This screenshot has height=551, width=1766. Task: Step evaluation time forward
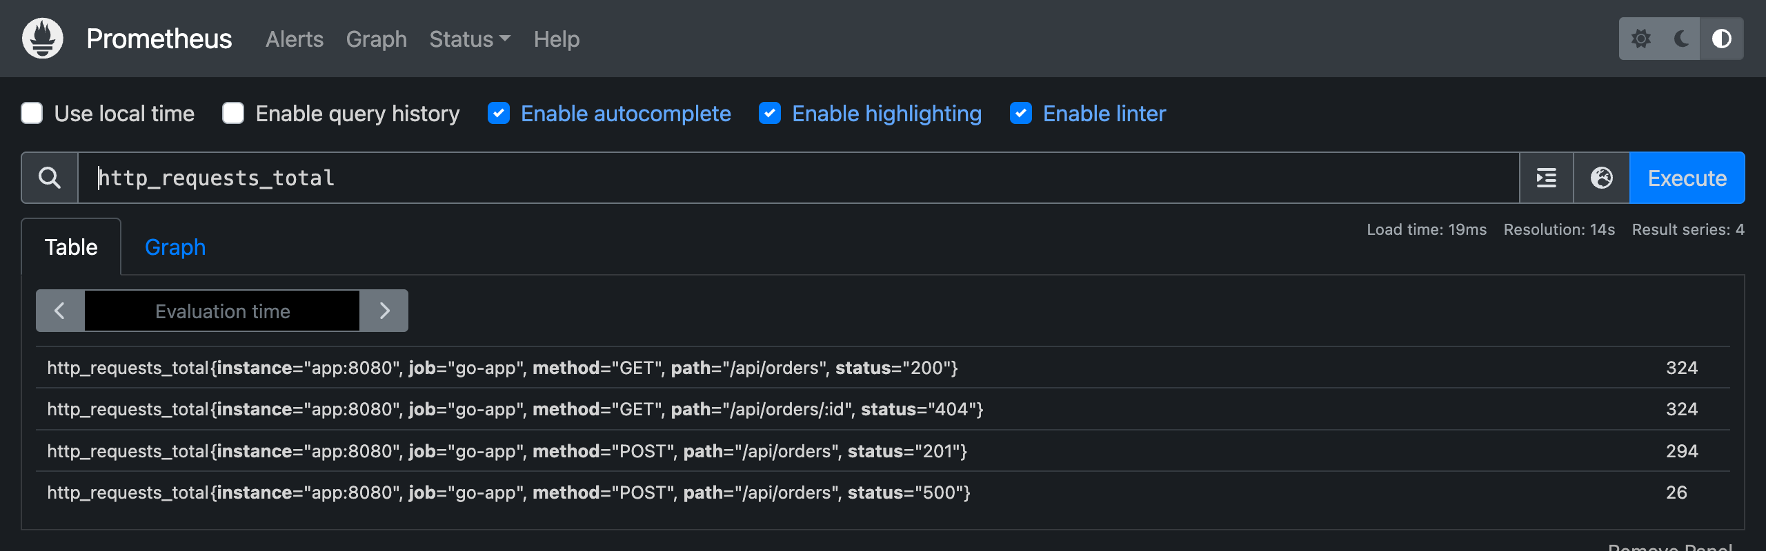click(384, 311)
